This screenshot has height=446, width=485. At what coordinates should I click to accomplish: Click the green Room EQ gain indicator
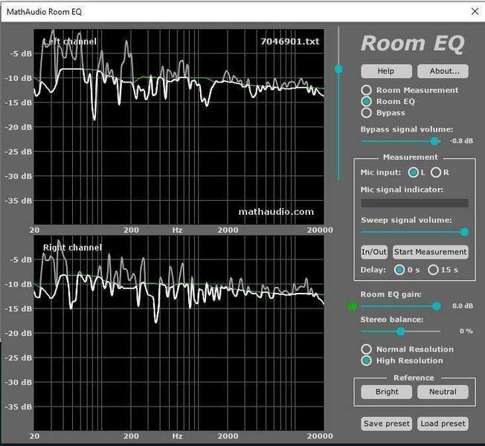point(353,306)
